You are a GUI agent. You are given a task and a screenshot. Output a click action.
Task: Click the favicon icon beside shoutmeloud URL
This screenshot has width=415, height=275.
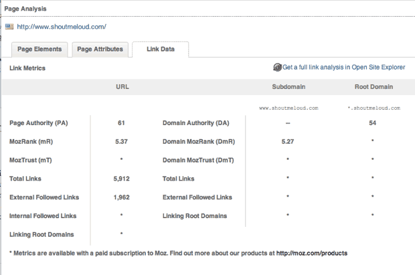[9, 27]
